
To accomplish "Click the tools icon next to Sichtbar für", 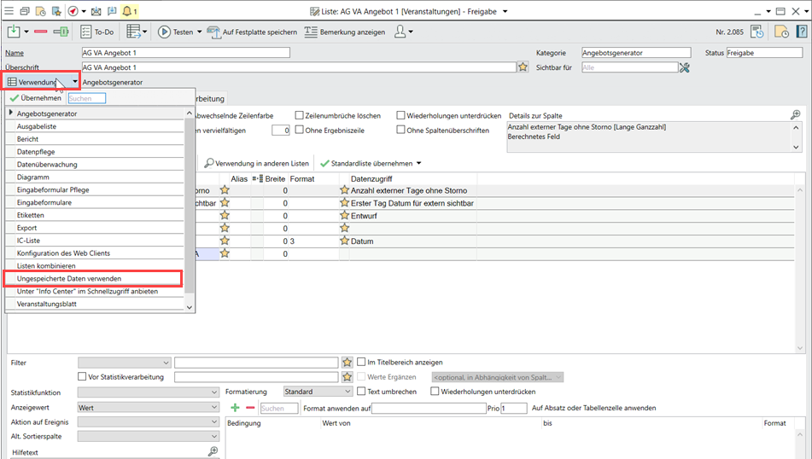I will [x=684, y=67].
